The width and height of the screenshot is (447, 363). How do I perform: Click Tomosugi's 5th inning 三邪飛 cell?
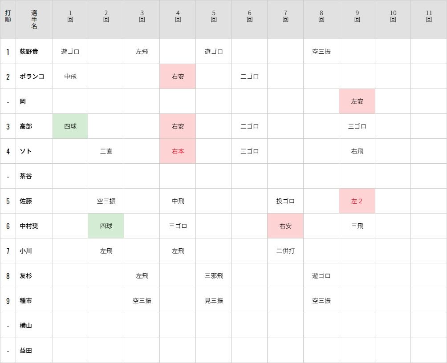[214, 276]
